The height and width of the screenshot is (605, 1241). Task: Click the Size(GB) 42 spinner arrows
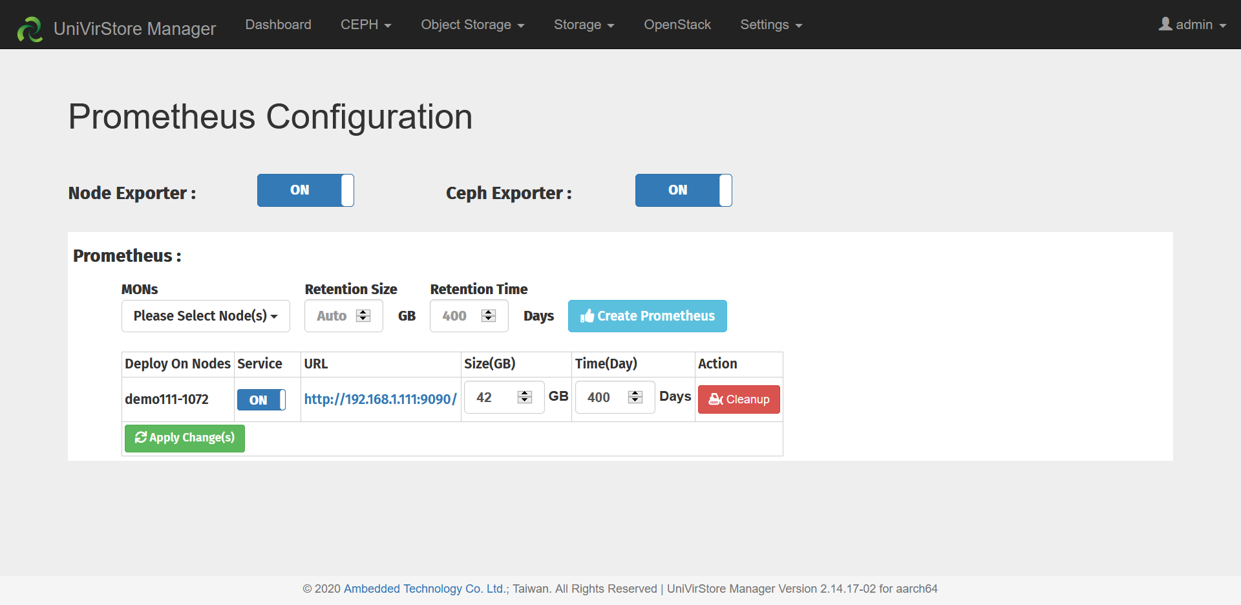(x=525, y=397)
